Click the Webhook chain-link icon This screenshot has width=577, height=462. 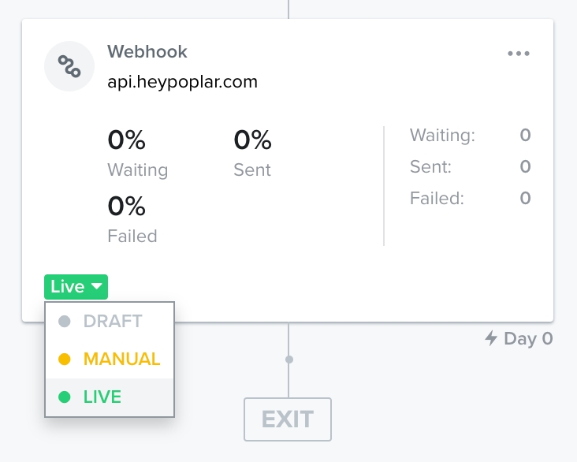[x=70, y=66]
